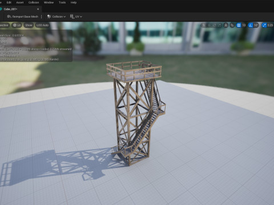
Task: Activate the Rotate gizmo icon
Action: [214, 25]
